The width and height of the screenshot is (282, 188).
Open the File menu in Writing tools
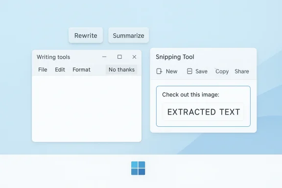43,70
